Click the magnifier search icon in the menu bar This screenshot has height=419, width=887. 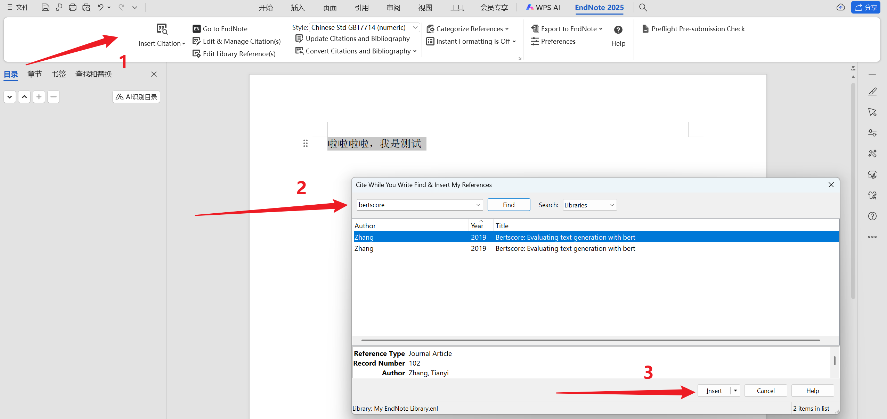point(643,7)
